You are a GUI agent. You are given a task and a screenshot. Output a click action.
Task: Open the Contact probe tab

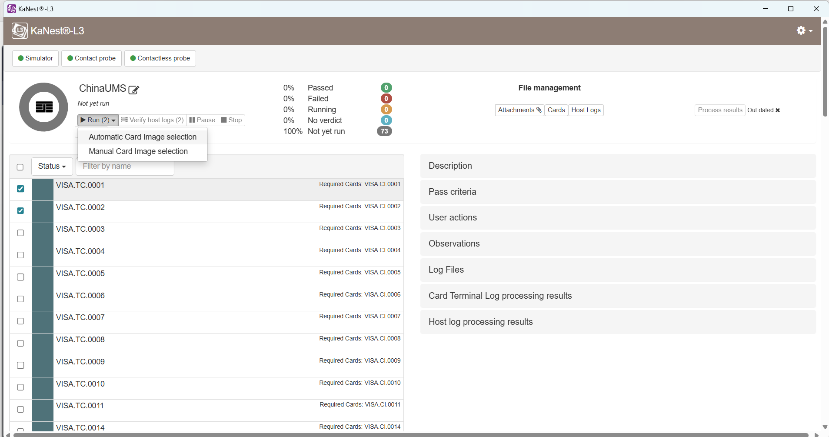click(x=91, y=58)
